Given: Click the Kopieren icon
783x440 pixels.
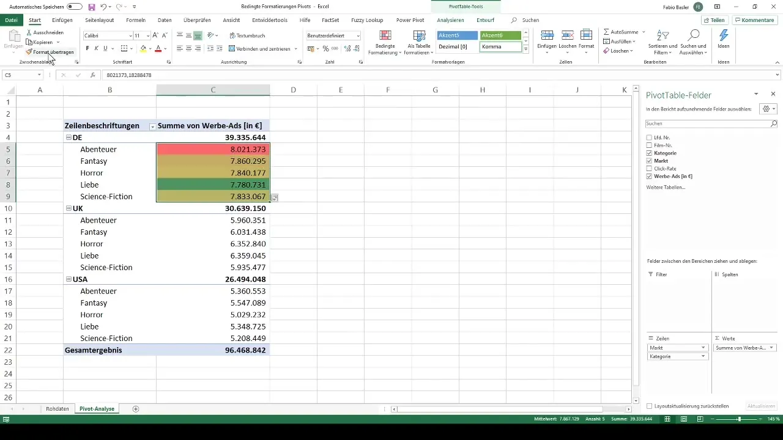Looking at the screenshot, I should coord(29,42).
